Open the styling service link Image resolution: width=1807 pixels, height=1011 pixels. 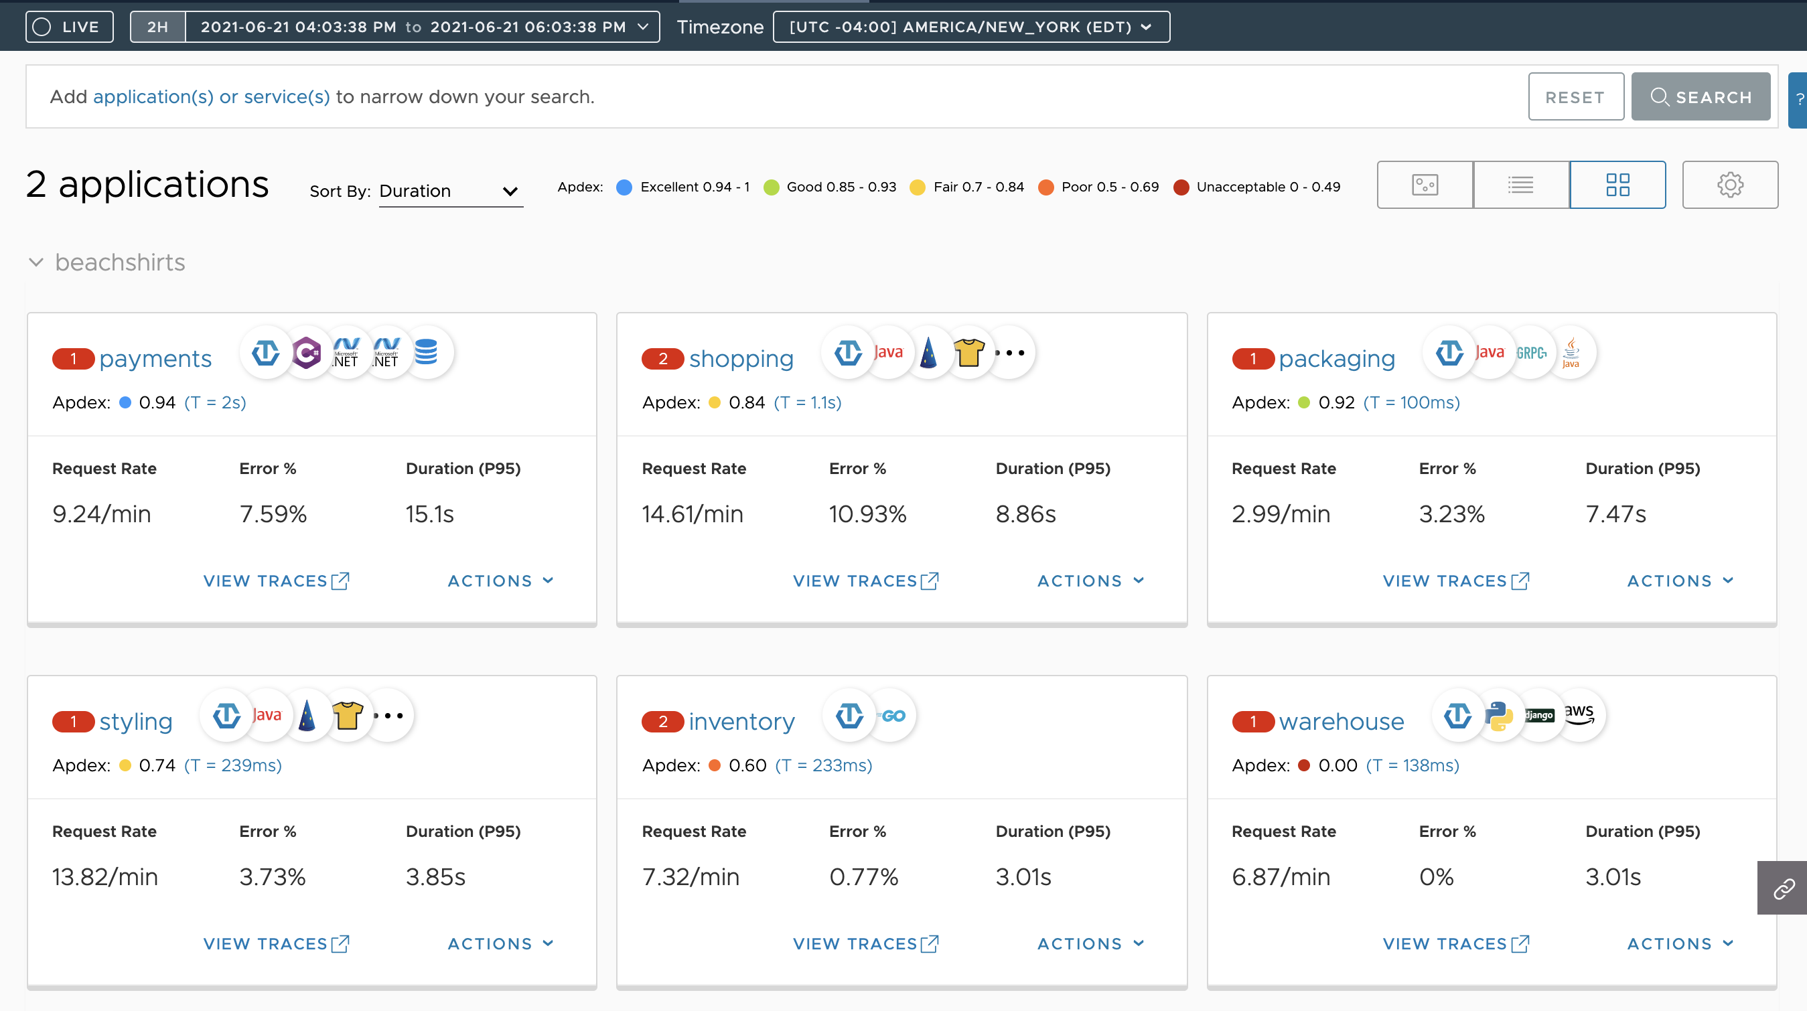(x=136, y=722)
